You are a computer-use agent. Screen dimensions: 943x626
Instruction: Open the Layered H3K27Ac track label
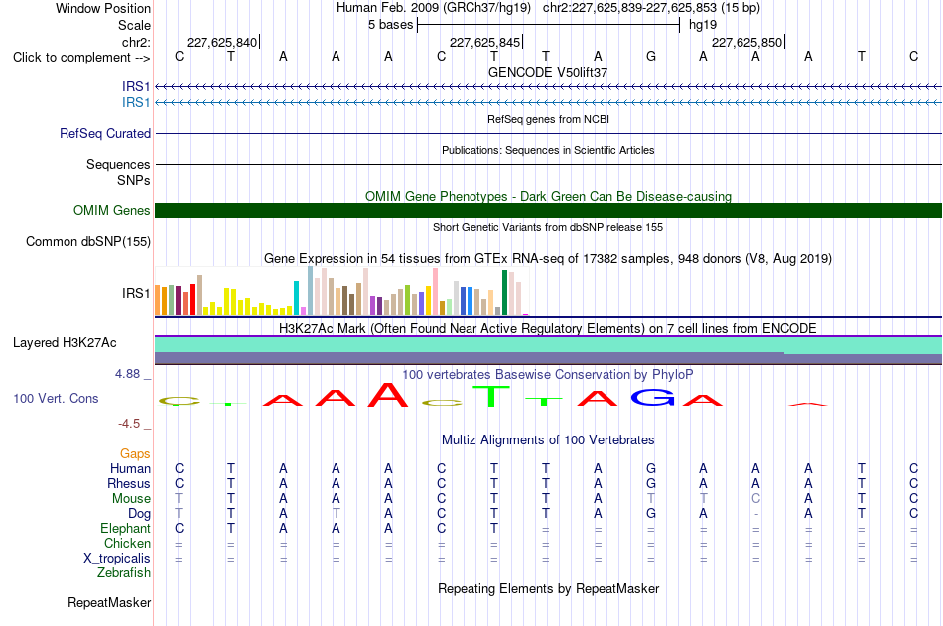pos(65,343)
